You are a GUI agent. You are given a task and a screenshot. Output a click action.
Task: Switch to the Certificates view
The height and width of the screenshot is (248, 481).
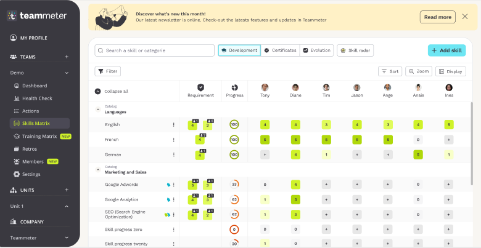(x=280, y=50)
